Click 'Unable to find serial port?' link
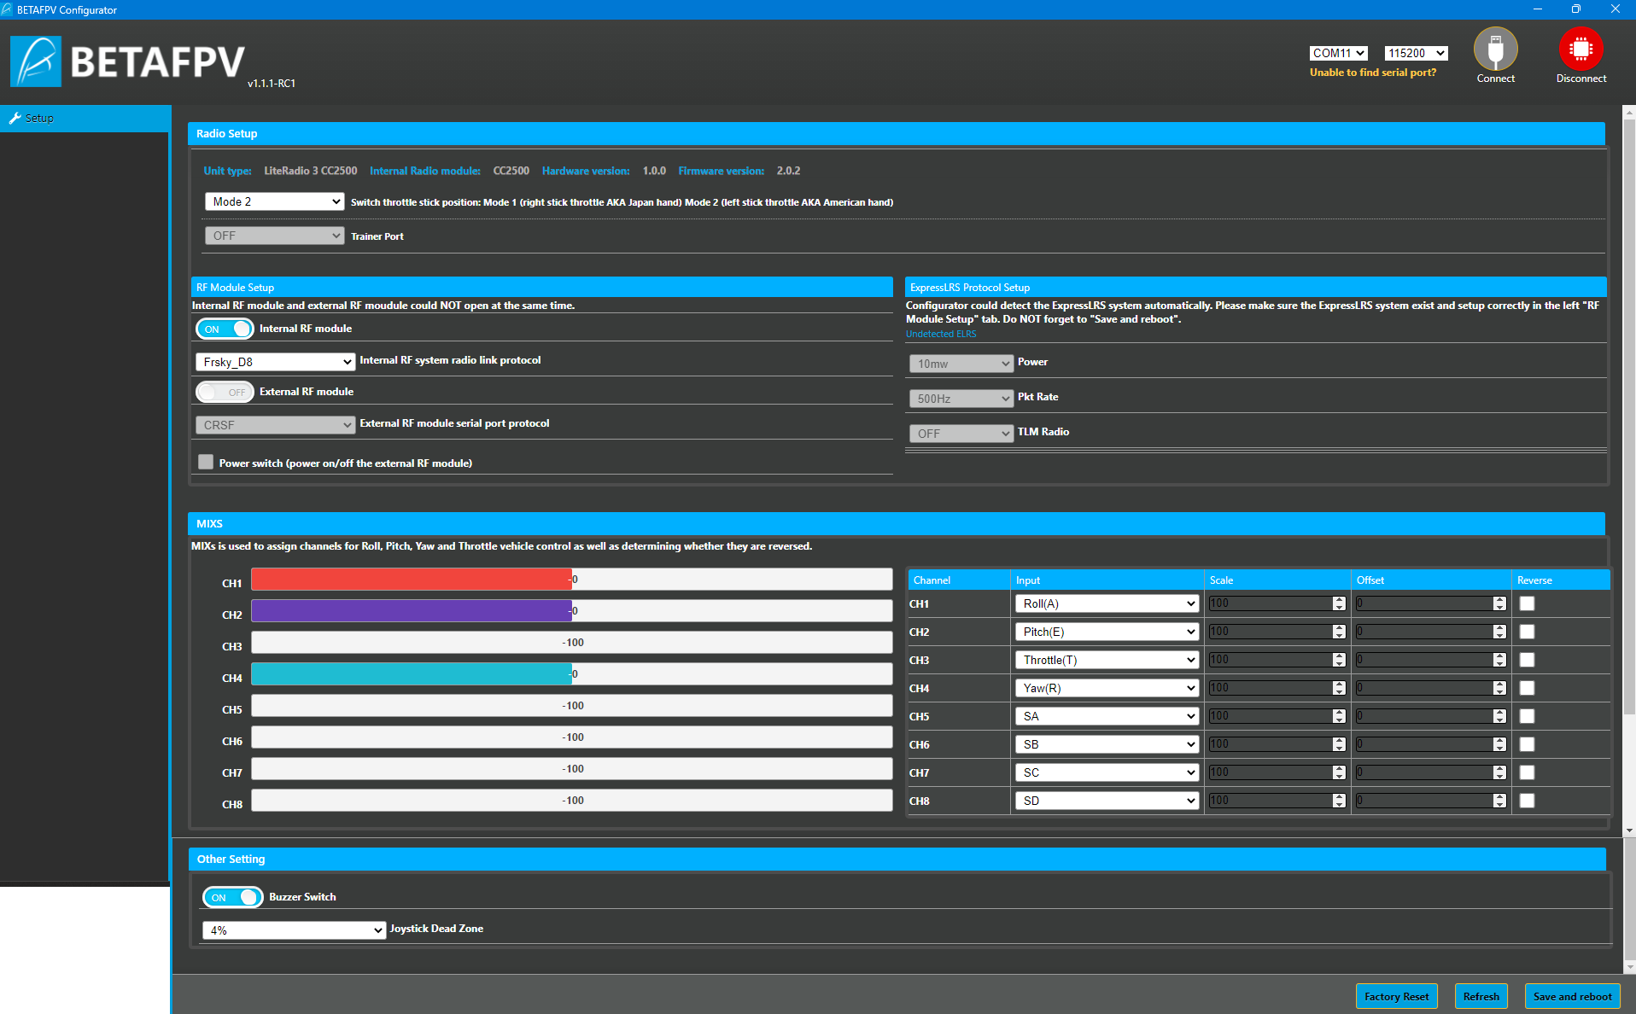This screenshot has height=1014, width=1636. (x=1372, y=73)
